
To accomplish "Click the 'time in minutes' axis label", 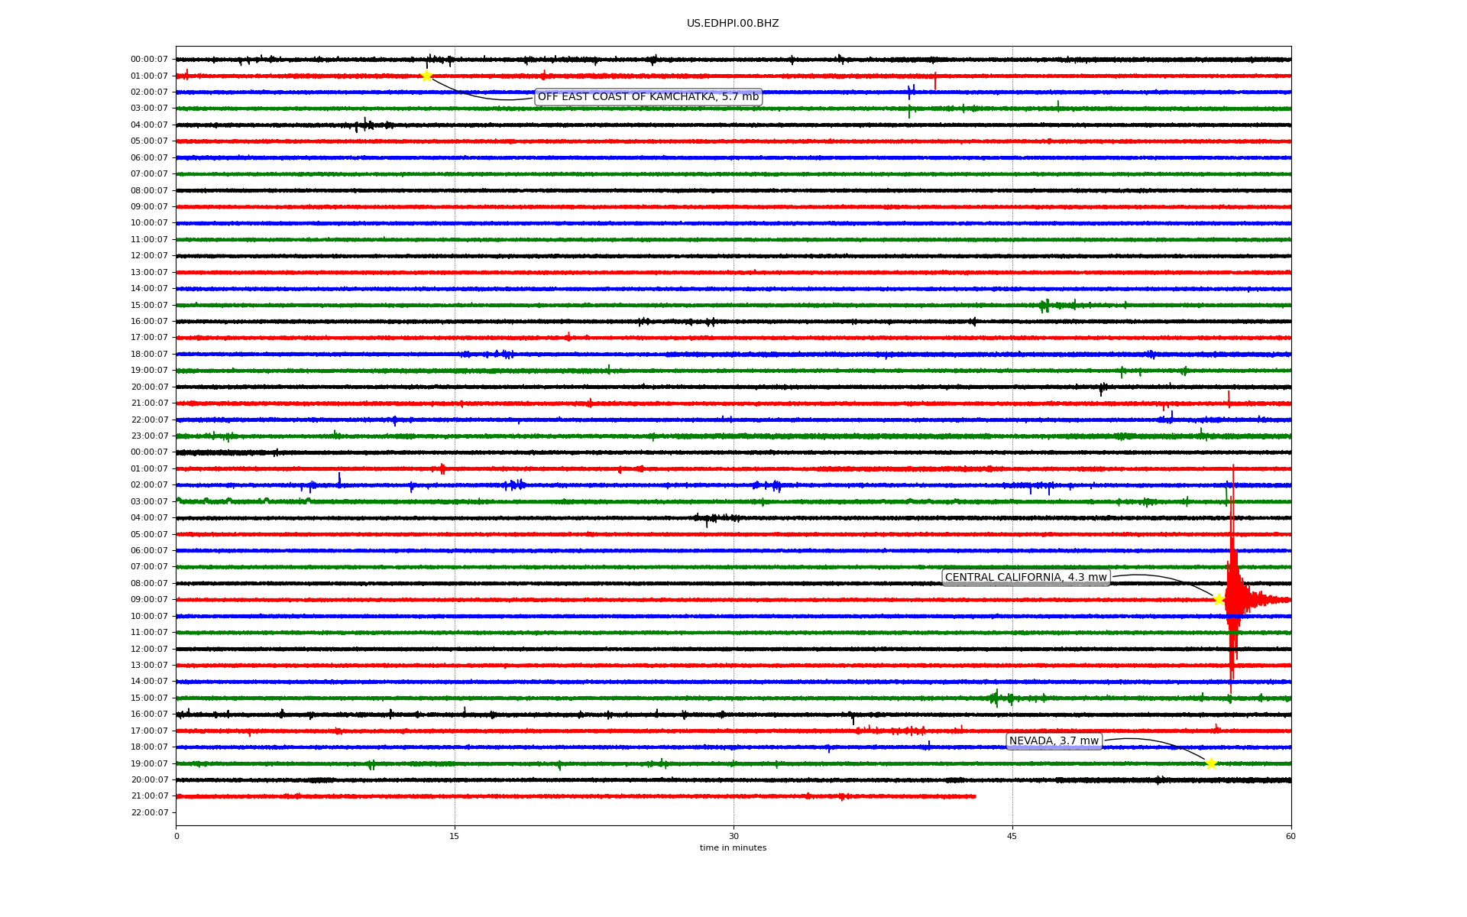I will [x=733, y=847].
